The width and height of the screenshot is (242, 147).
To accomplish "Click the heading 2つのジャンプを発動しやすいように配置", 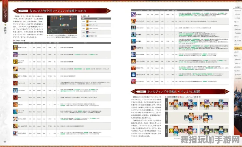I will tap(174, 91).
